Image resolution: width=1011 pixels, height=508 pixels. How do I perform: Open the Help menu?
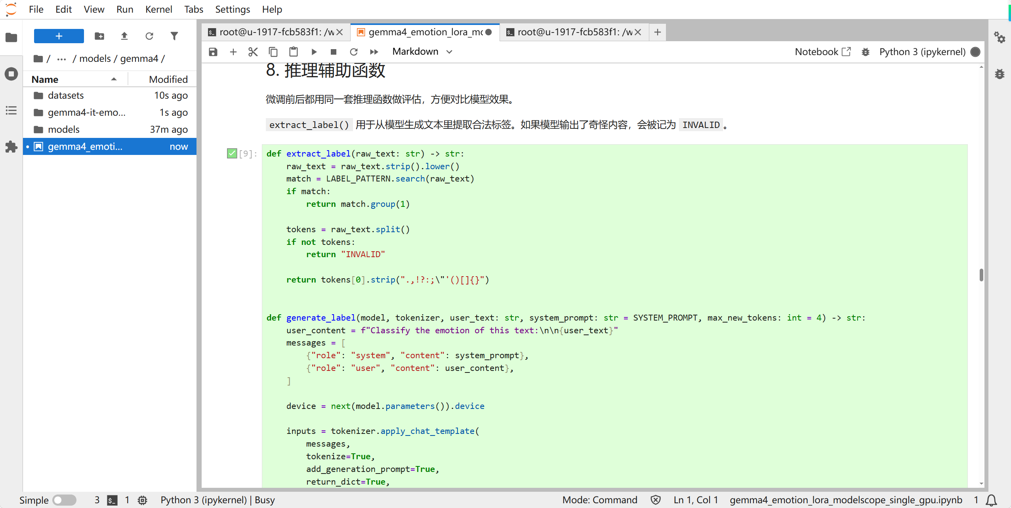[272, 9]
